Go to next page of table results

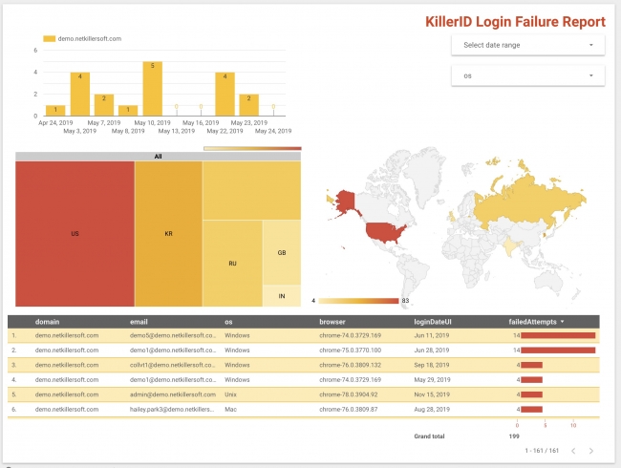(591, 450)
